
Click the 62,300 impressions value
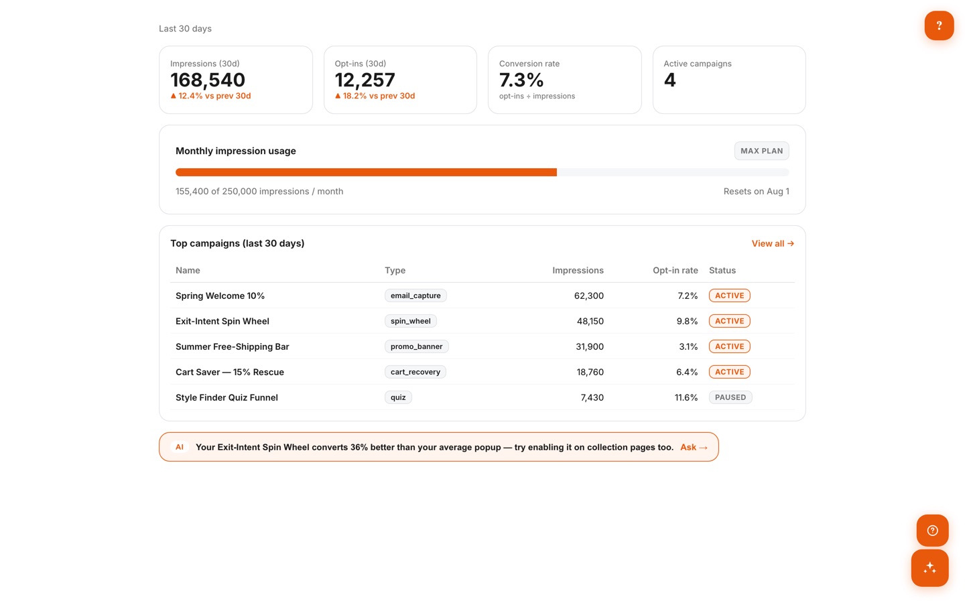(589, 295)
